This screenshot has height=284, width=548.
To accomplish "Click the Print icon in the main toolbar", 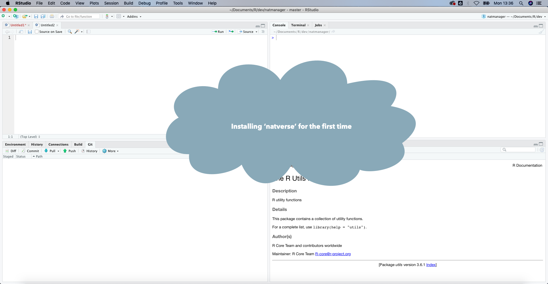I will pyautogui.click(x=52, y=17).
